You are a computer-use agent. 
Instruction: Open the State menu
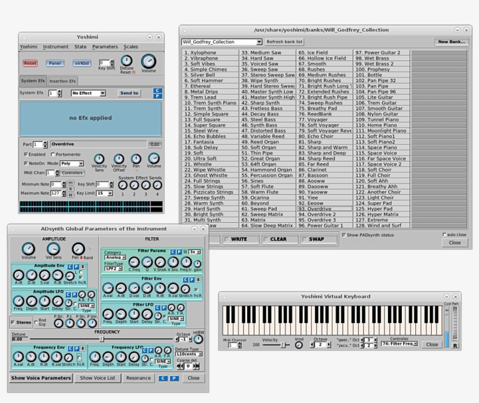point(81,47)
